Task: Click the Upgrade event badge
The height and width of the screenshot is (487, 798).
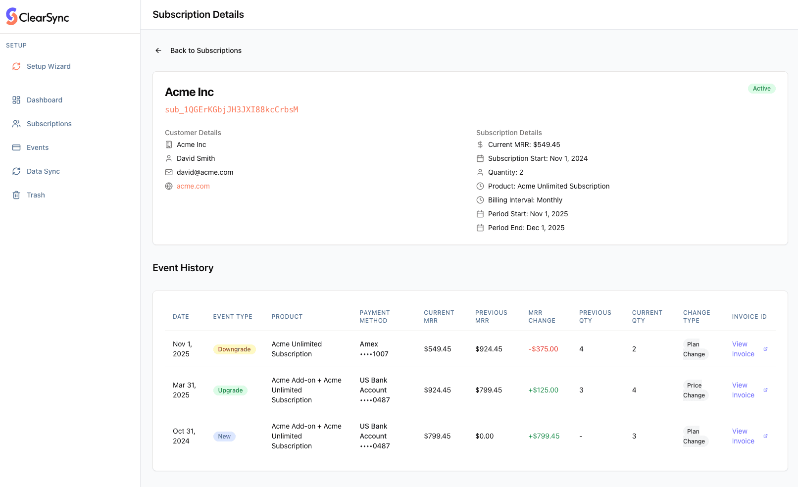Action: coord(230,390)
